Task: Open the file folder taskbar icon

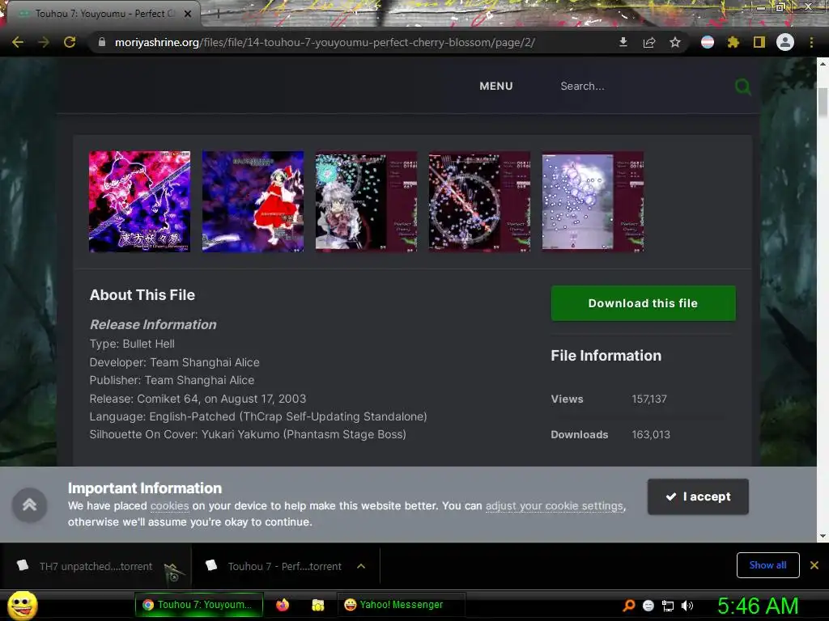Action: (317, 605)
